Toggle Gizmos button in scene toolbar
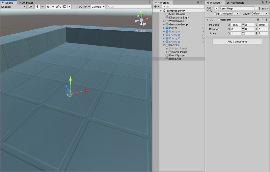270x172 pixels. tap(96, 7)
